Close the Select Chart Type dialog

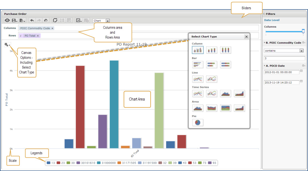(x=246, y=37)
